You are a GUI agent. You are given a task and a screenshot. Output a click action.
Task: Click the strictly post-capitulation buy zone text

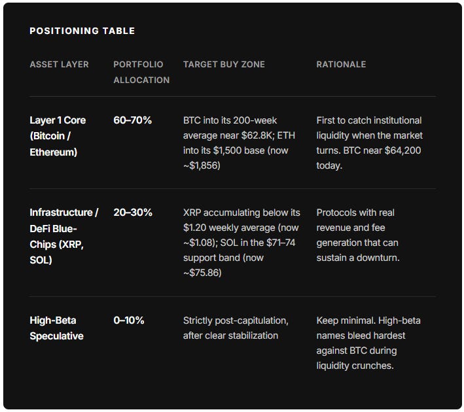pyautogui.click(x=236, y=328)
